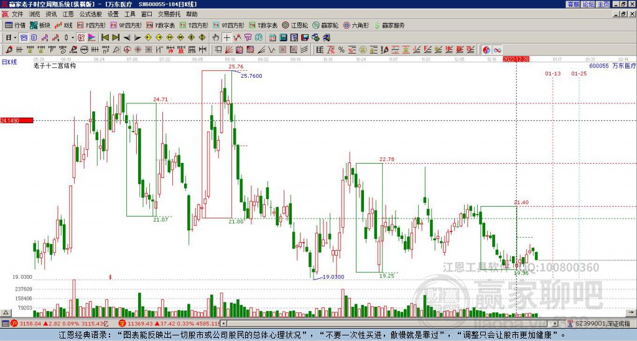Click the 600055 万东医疗 stock label
Image resolution: width=637 pixels, height=341 pixels.
(x=612, y=66)
